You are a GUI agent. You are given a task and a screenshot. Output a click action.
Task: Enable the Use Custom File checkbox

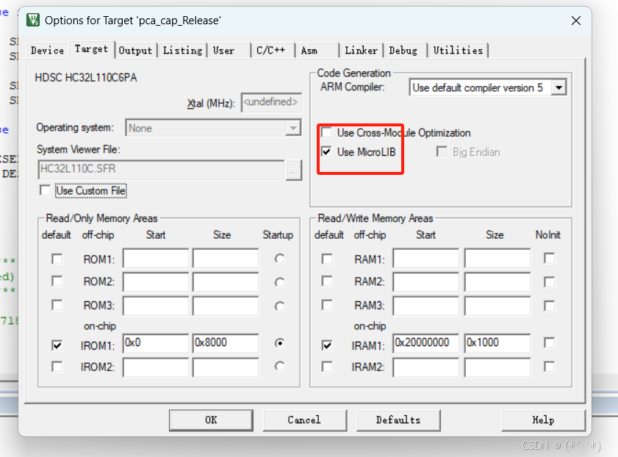[45, 191]
